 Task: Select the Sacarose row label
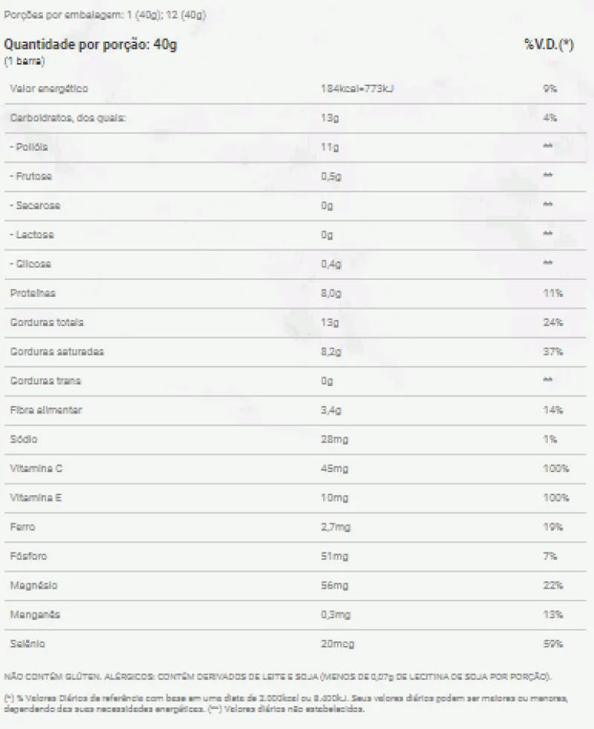(x=35, y=206)
